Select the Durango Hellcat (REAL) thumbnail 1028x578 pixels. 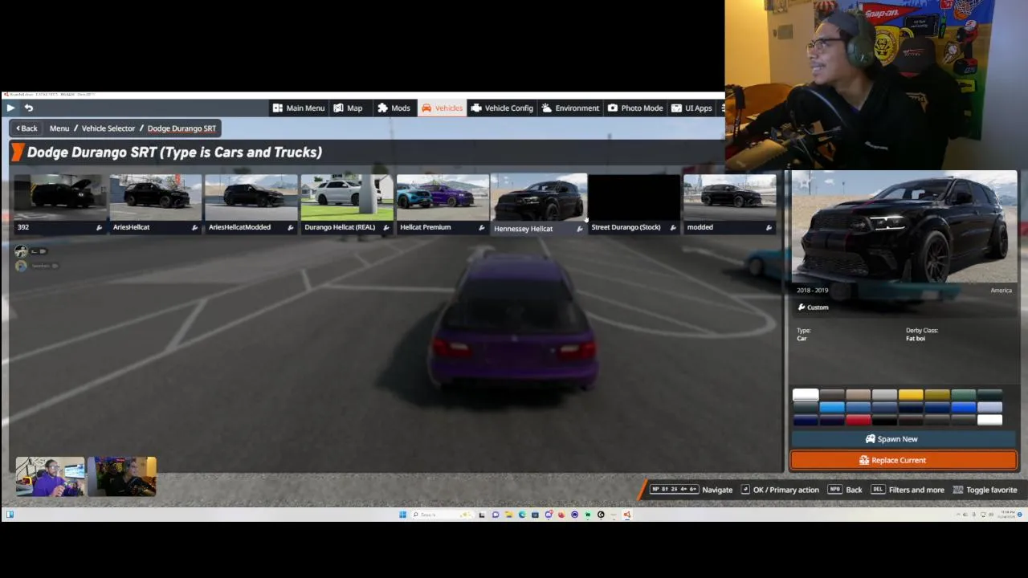click(x=347, y=204)
